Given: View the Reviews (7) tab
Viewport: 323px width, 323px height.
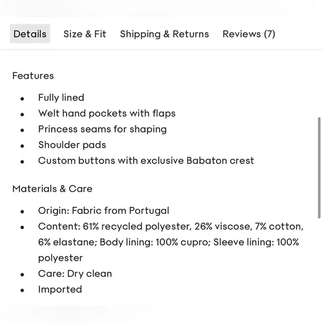Looking at the screenshot, I should click(249, 34).
